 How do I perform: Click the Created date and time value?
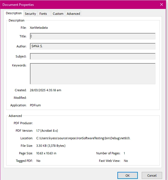click(45, 90)
